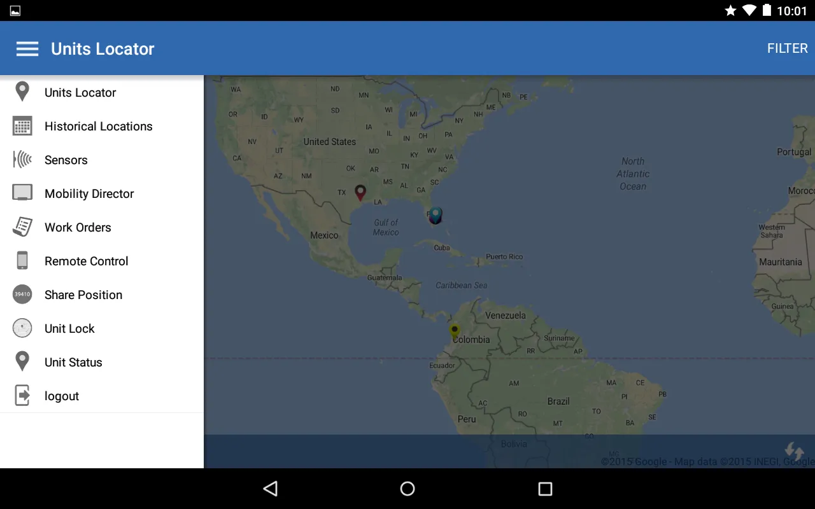Open the FILTER option in header
The image size is (815, 509).
click(x=787, y=49)
